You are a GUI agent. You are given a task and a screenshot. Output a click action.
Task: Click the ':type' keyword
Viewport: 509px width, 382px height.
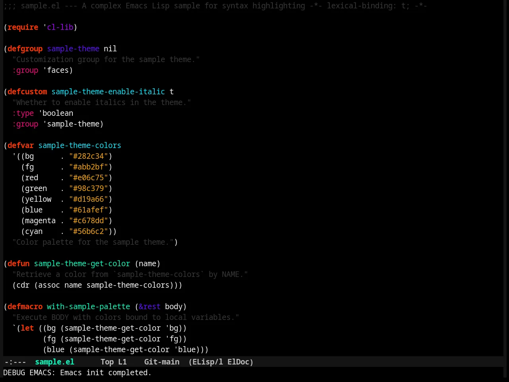23,113
